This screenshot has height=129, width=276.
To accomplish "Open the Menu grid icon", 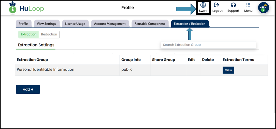I will click(x=248, y=5).
